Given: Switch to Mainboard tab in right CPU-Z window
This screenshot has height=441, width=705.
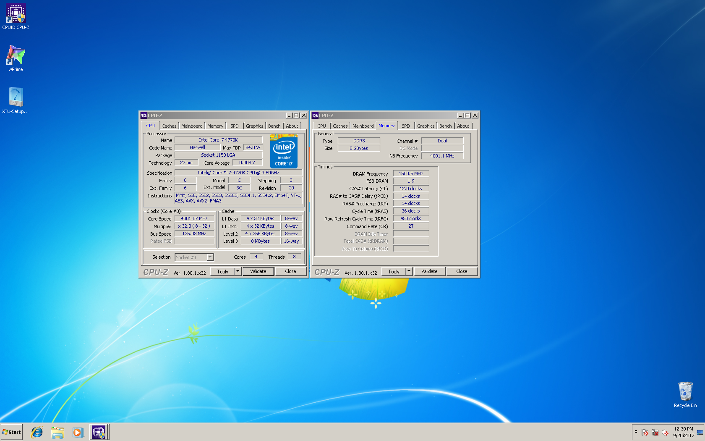Looking at the screenshot, I should pos(363,126).
